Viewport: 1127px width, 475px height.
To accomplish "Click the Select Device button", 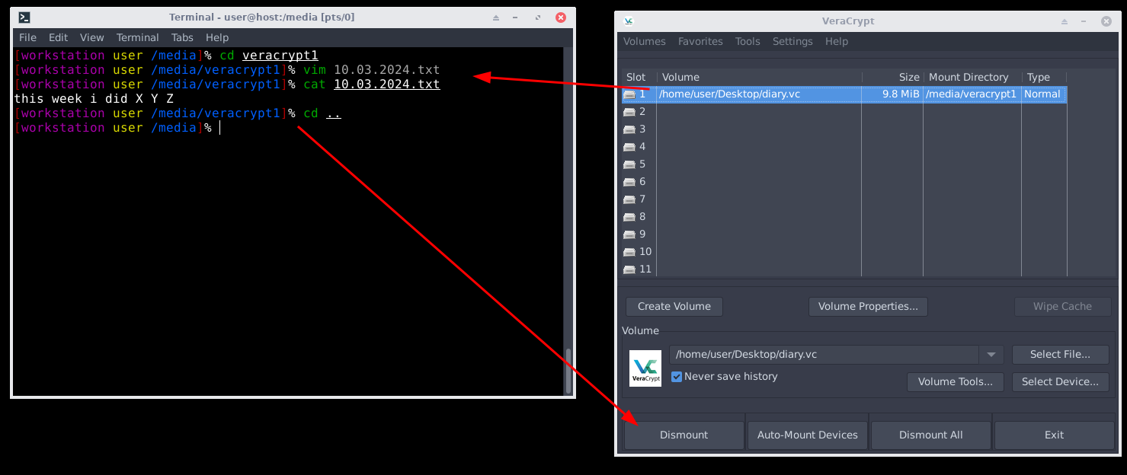I will (1060, 382).
